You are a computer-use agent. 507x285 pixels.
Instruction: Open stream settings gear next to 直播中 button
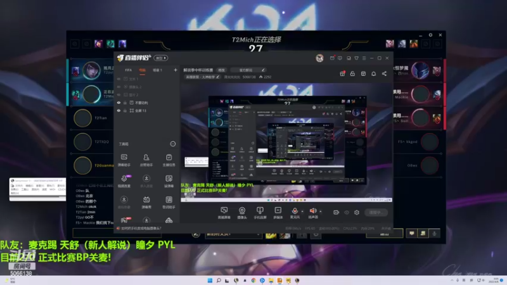point(357,212)
